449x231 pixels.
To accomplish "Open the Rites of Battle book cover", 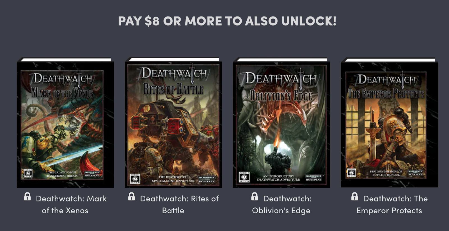I will (x=173, y=123).
